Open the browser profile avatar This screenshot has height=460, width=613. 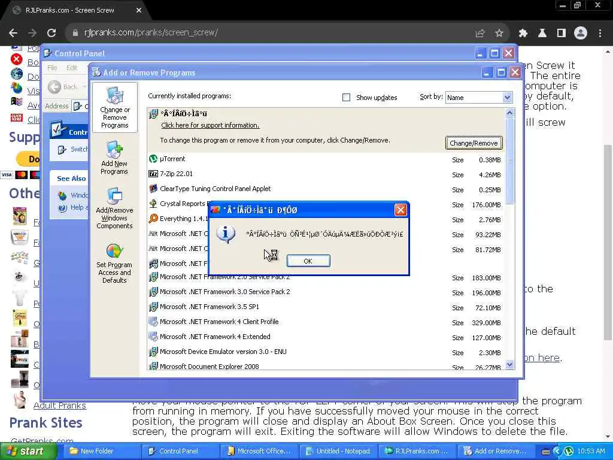(581, 33)
